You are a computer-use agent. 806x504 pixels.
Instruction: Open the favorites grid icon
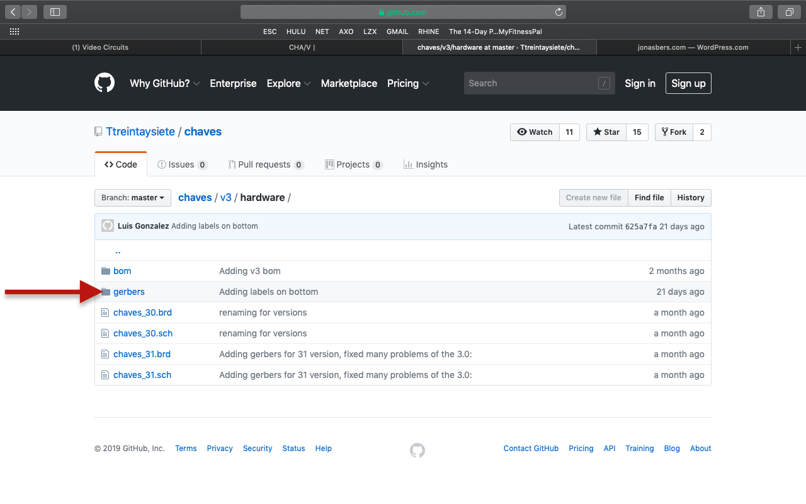pos(14,31)
